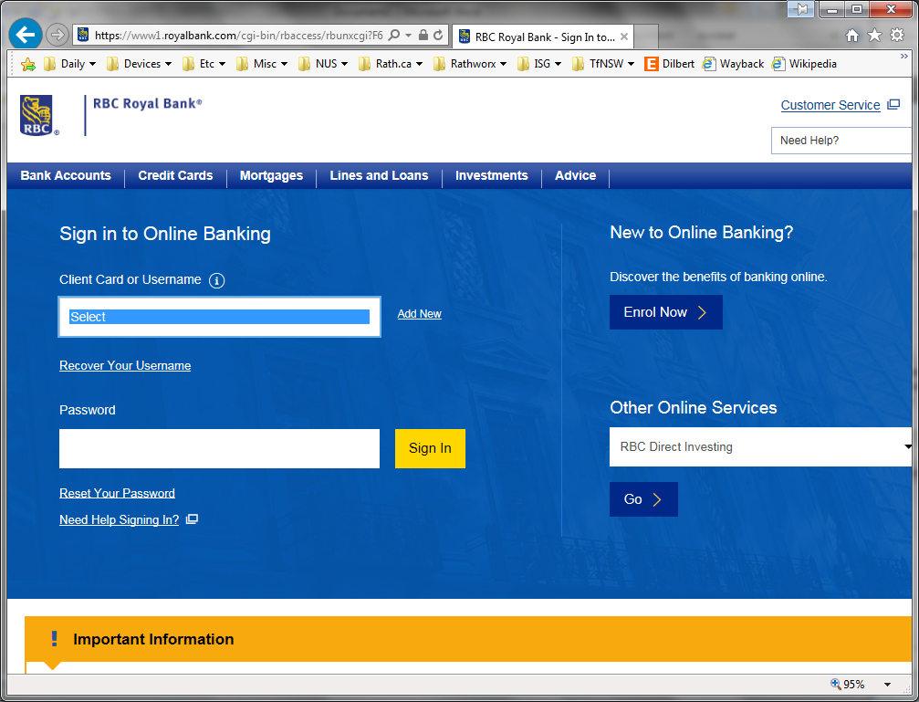This screenshot has height=702, width=919.
Task: Click the info icon beside Client Card label
Action: (x=216, y=280)
